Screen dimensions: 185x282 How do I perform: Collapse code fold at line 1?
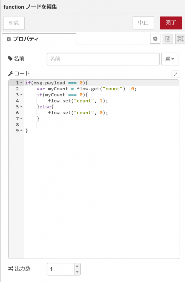(21, 83)
